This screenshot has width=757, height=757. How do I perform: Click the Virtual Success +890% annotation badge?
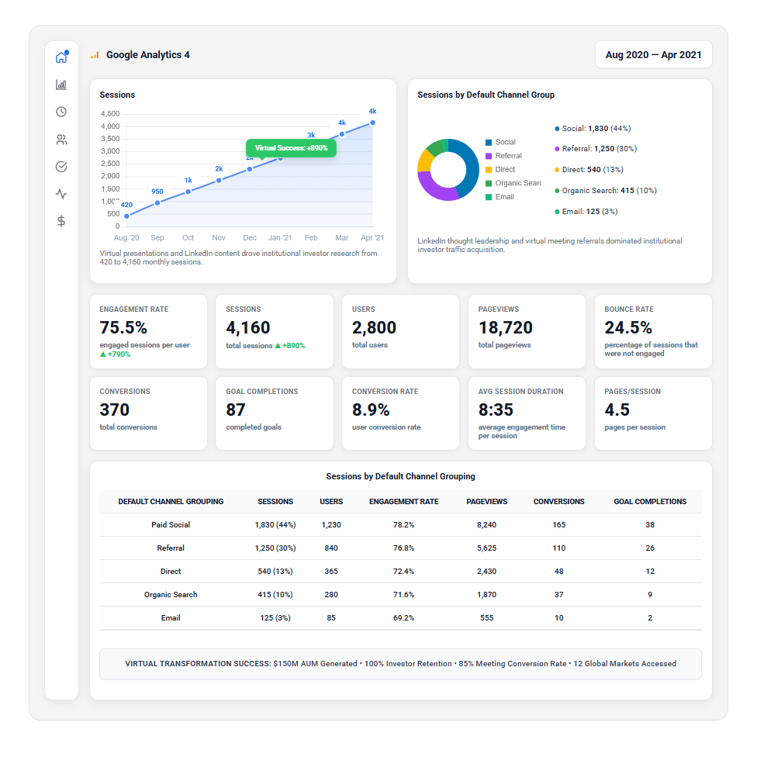tap(291, 148)
